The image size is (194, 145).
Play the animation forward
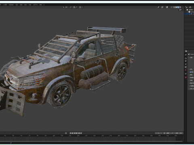point(77,133)
